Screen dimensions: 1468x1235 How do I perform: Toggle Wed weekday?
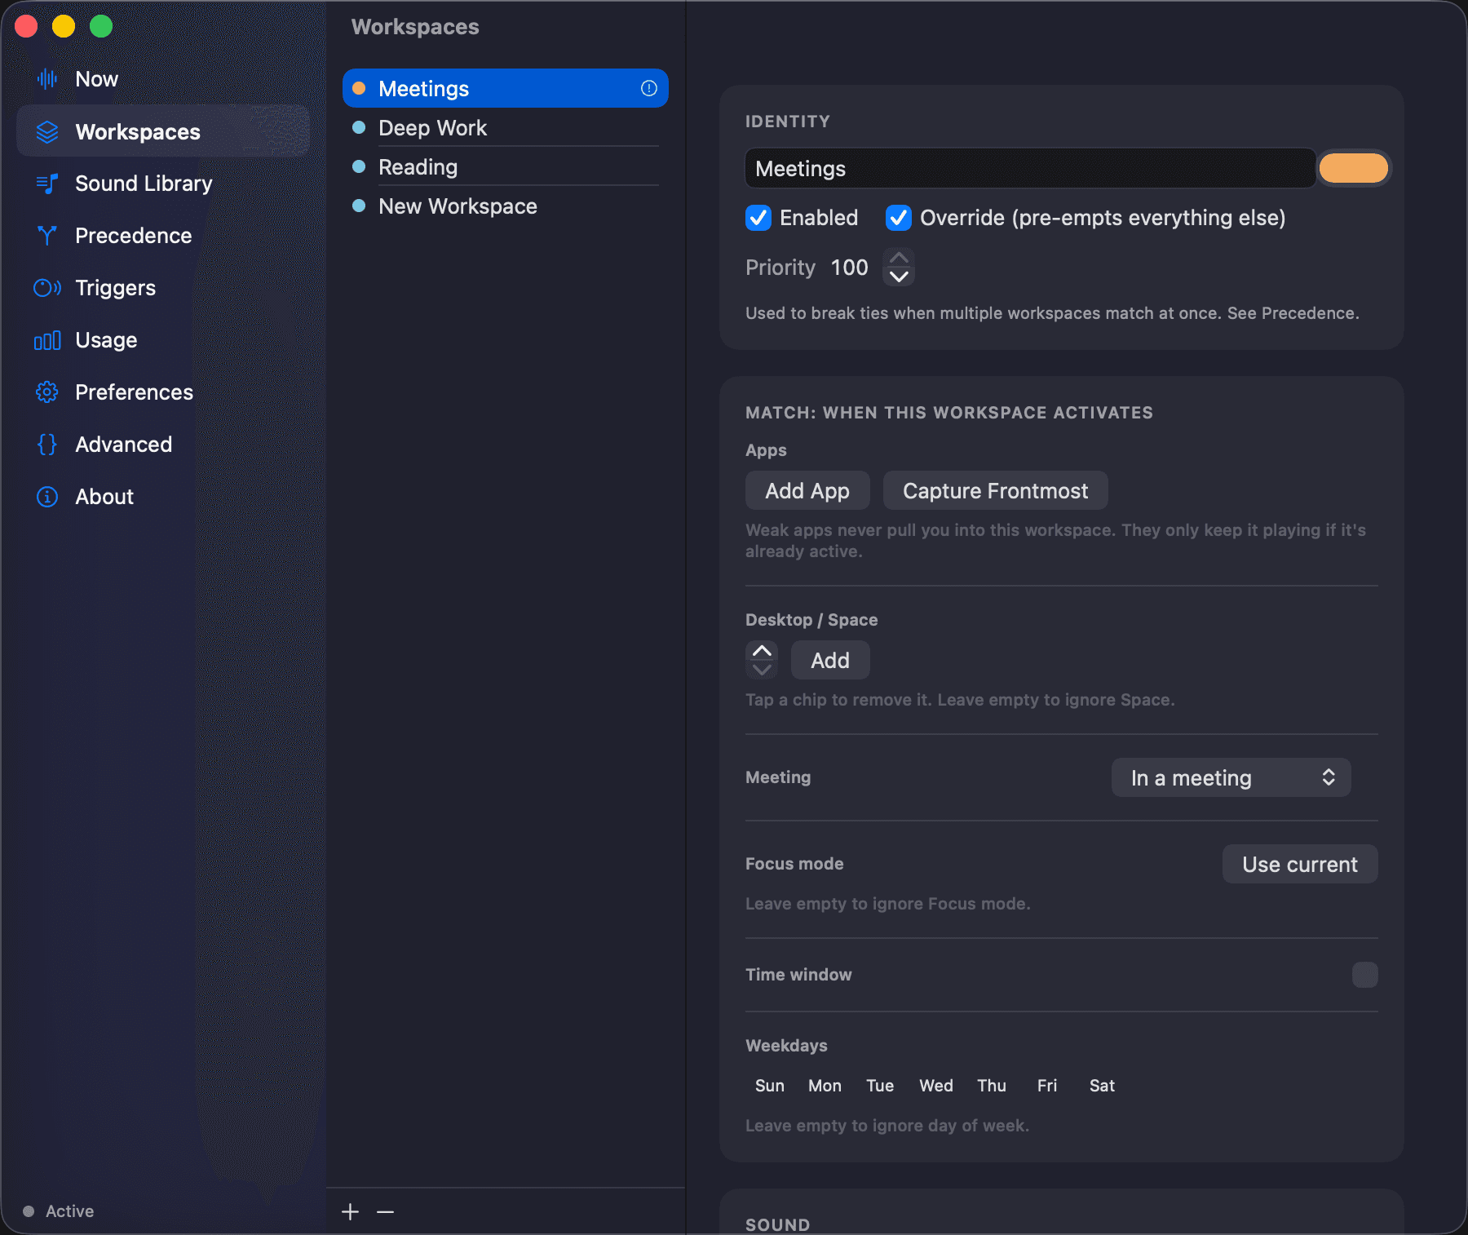click(x=936, y=1086)
